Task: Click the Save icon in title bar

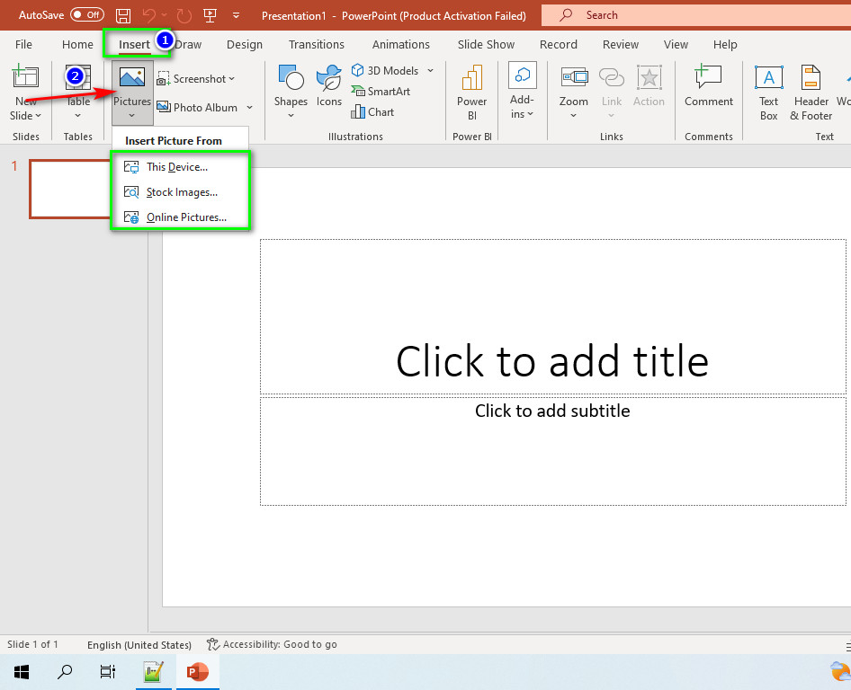Action: coord(123,15)
